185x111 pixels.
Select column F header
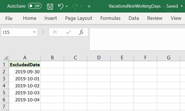(145, 58)
